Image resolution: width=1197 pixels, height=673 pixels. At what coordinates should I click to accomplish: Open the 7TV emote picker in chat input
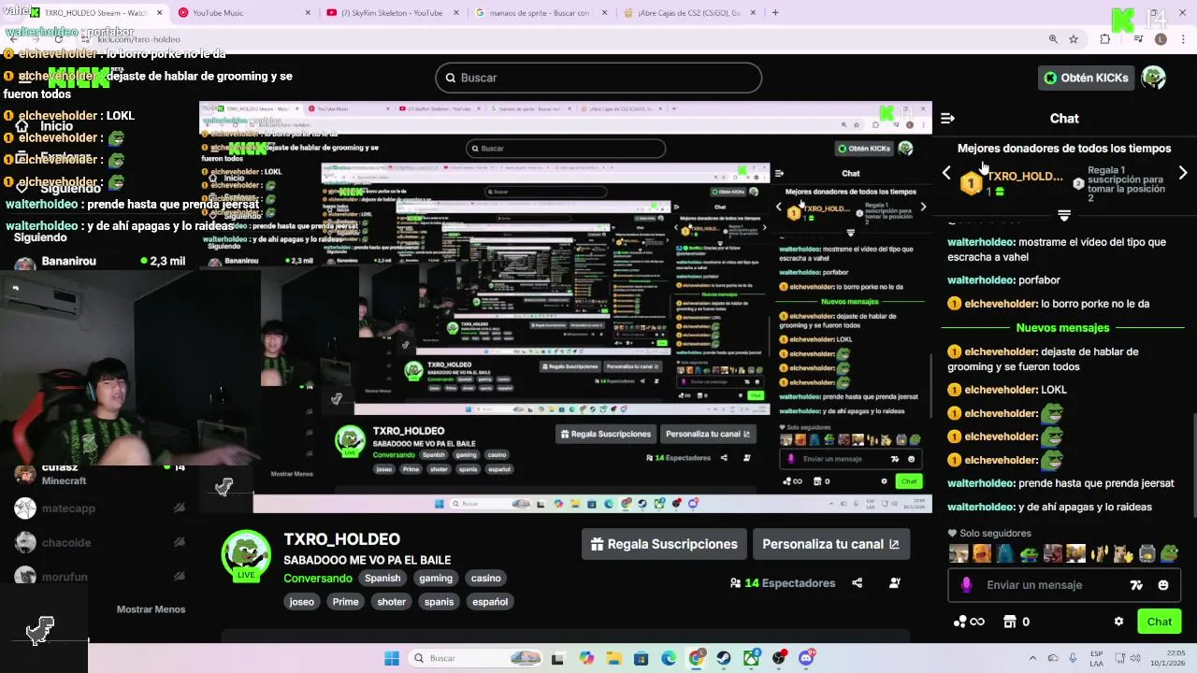(1136, 585)
